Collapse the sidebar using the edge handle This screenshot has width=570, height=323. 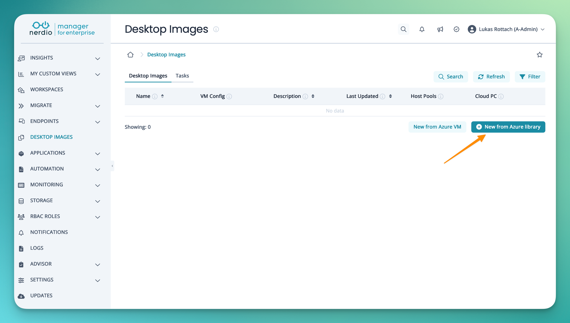[x=112, y=166]
